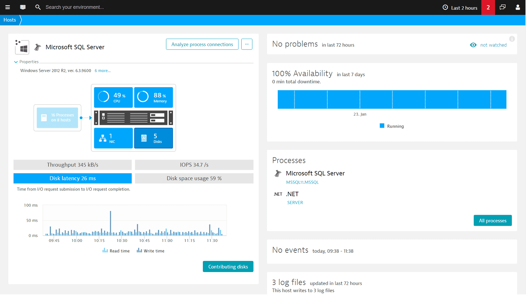The width and height of the screenshot is (526, 295).
Task: Click the disk drive icon
Action: pos(144,138)
